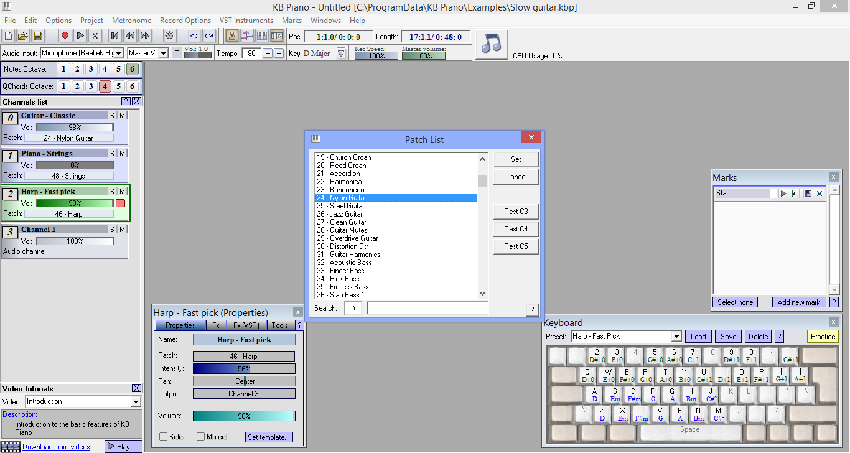850x453 pixels.
Task: Adjust the Rec Speed 100% slider
Action: 376,55
